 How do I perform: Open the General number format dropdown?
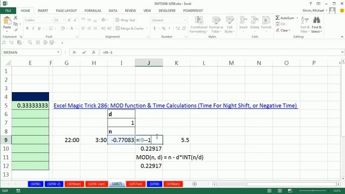point(184,20)
